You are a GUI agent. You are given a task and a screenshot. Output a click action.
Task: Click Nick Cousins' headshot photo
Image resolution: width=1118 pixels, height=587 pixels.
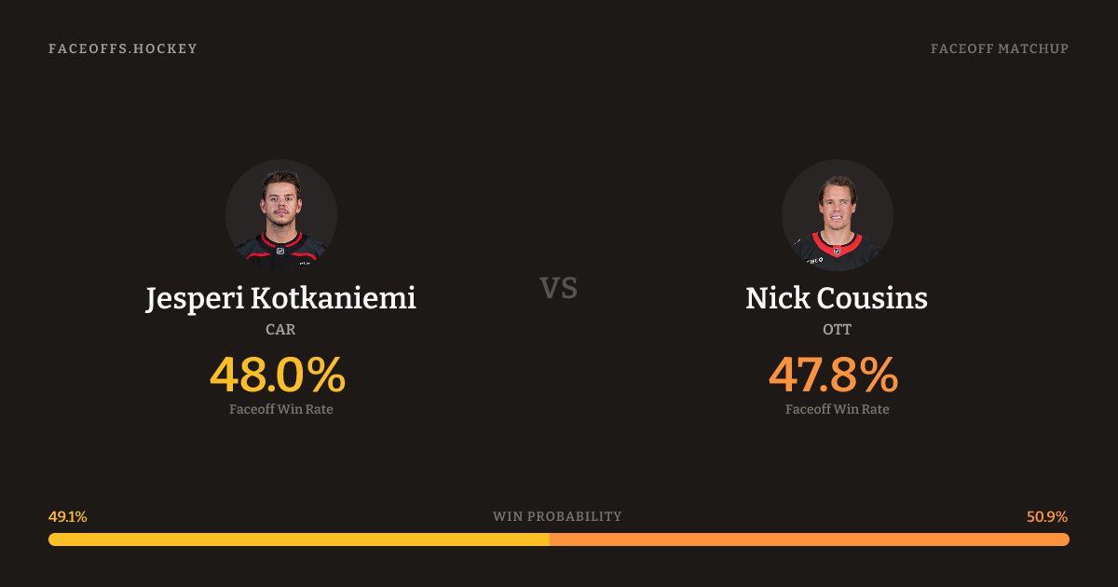pyautogui.click(x=837, y=215)
